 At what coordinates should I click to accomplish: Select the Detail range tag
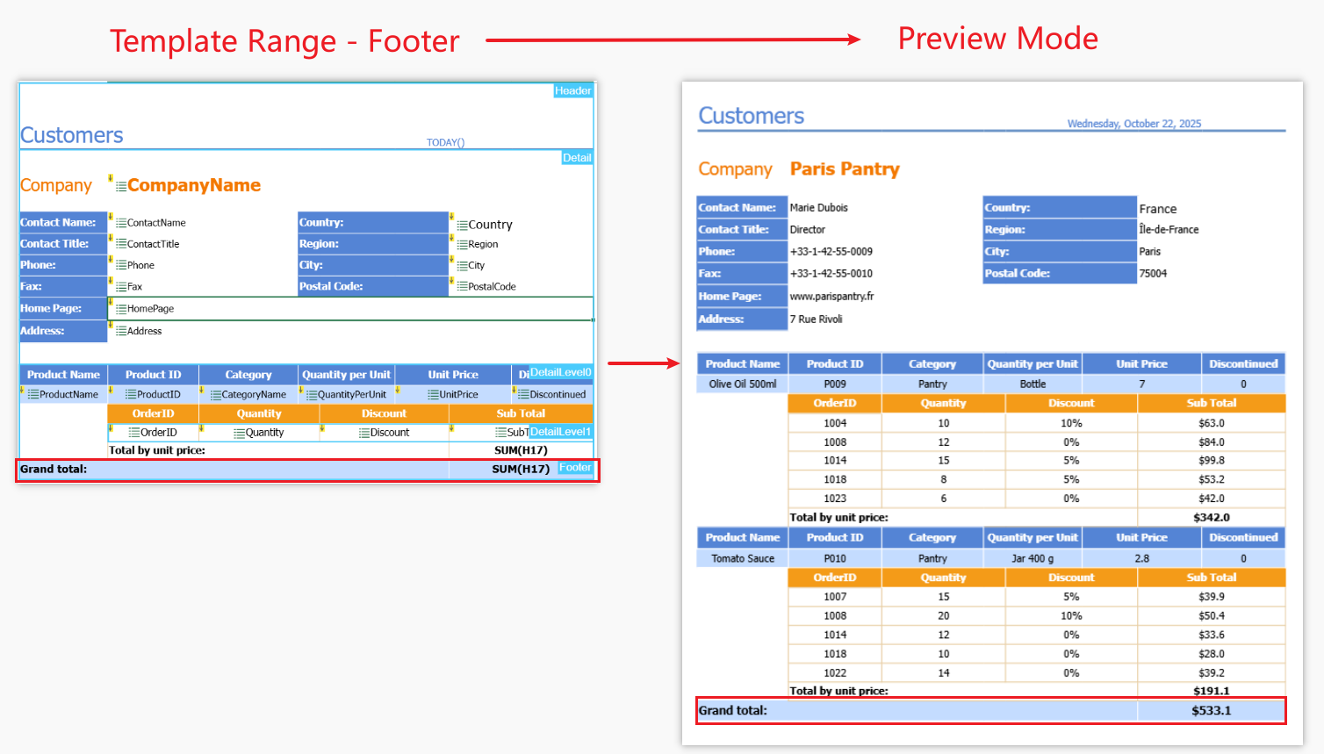pyautogui.click(x=577, y=158)
